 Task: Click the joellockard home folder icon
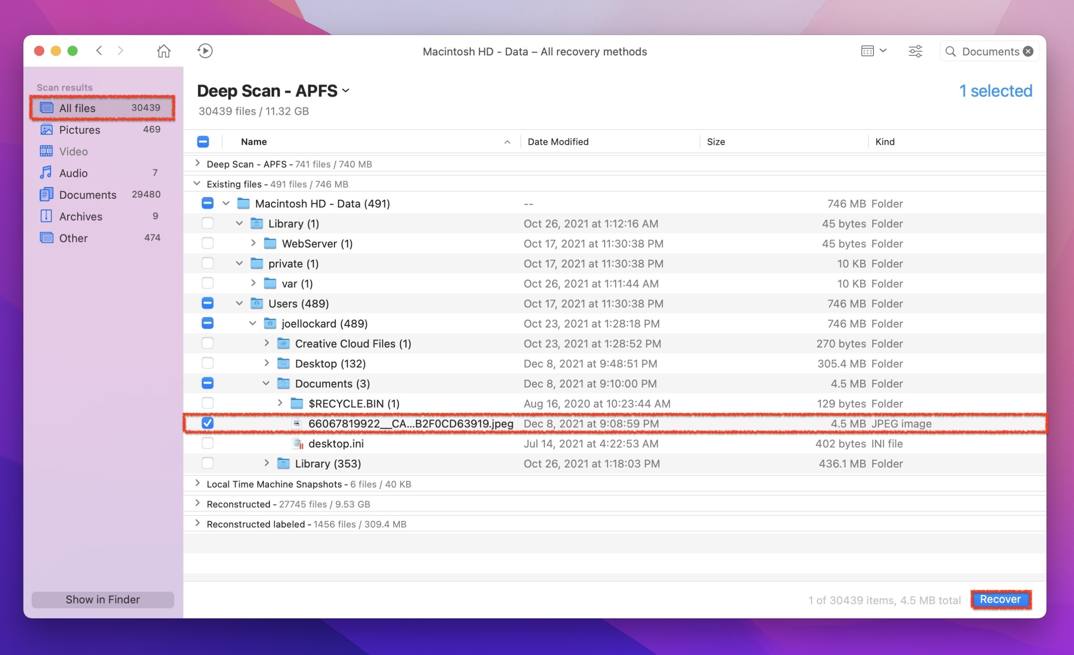270,323
